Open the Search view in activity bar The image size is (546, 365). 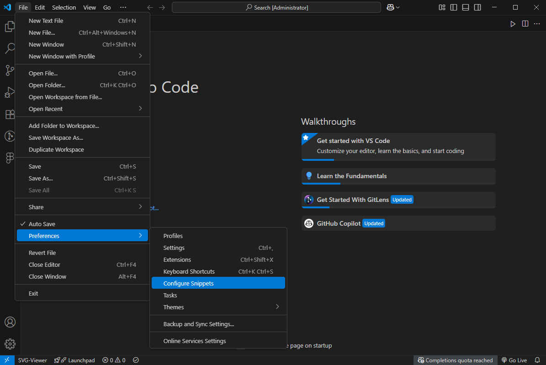click(10, 48)
